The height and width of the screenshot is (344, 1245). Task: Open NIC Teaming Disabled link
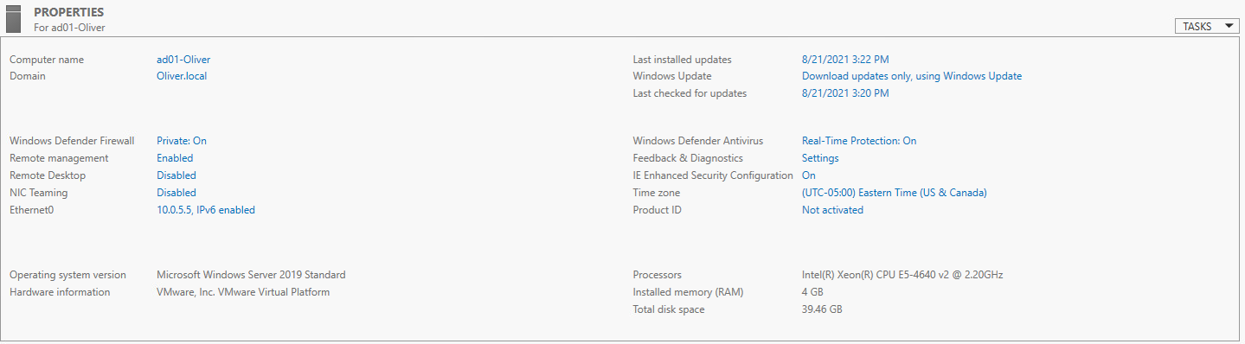[x=176, y=193]
